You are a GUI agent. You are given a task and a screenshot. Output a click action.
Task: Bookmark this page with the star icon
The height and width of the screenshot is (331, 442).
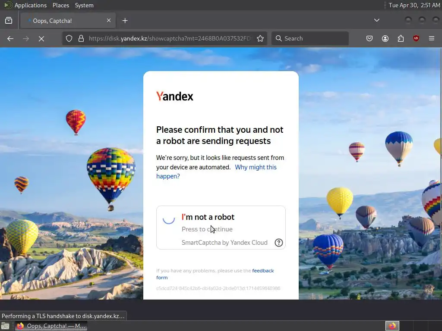(x=260, y=38)
